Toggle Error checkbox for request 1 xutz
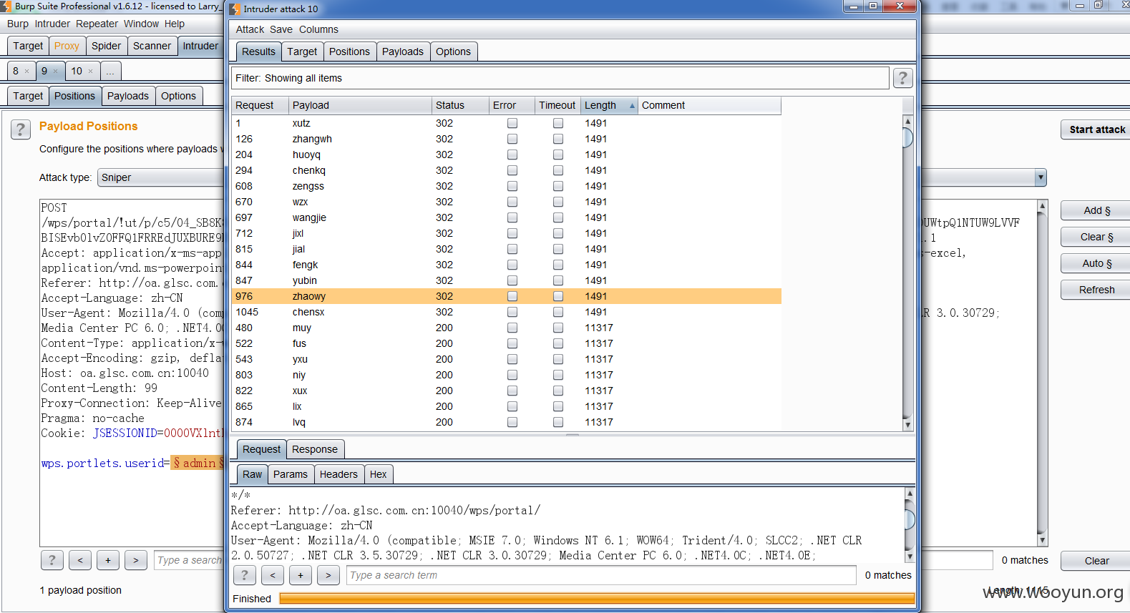This screenshot has width=1130, height=613. click(x=512, y=123)
